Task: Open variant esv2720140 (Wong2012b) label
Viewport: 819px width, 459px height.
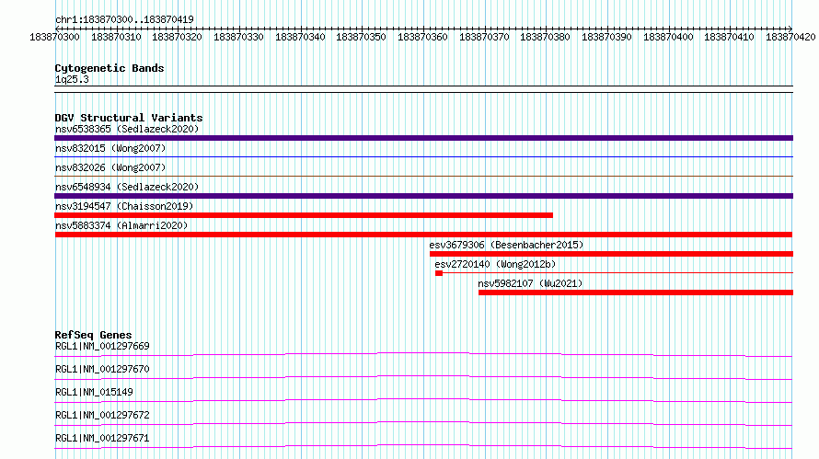Action: (495, 264)
